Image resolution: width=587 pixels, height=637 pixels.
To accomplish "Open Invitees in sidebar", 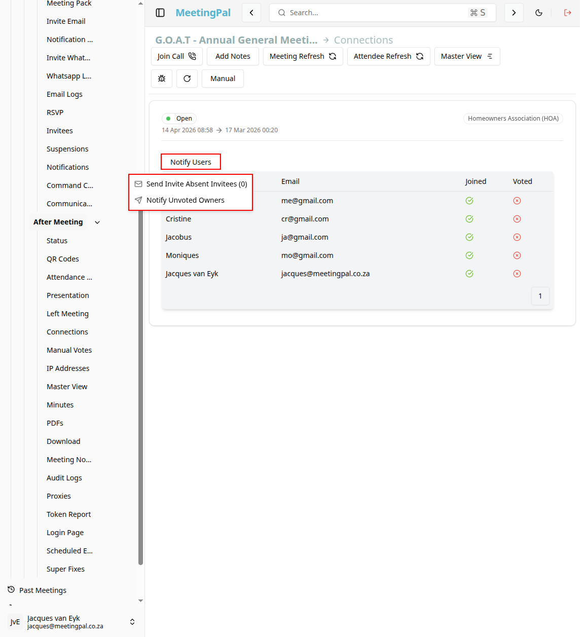I will pyautogui.click(x=60, y=131).
